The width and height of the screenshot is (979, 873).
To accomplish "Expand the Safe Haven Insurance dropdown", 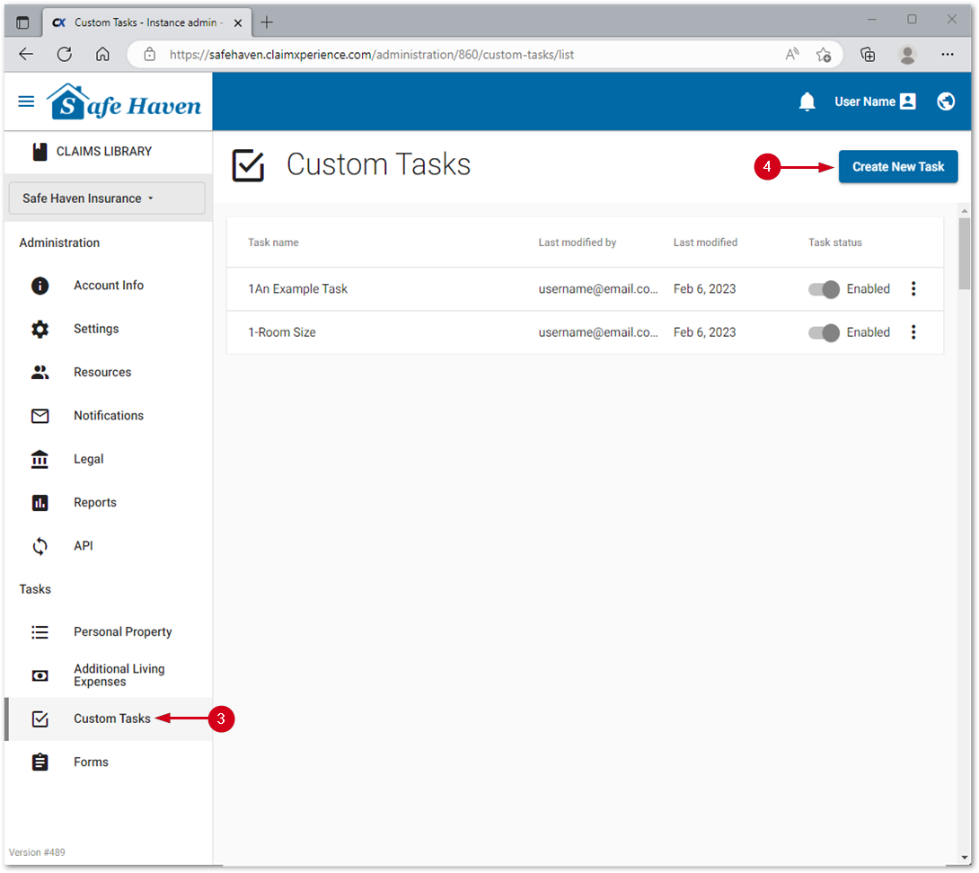I will click(x=107, y=198).
